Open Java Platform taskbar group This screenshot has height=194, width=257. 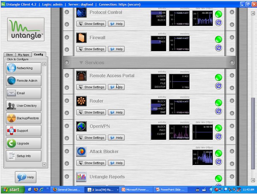(103, 189)
